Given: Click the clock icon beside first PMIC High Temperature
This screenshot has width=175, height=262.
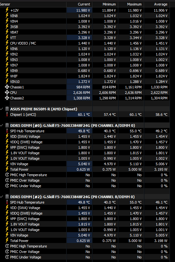Looking at the screenshot, I should click(x=7, y=175).
